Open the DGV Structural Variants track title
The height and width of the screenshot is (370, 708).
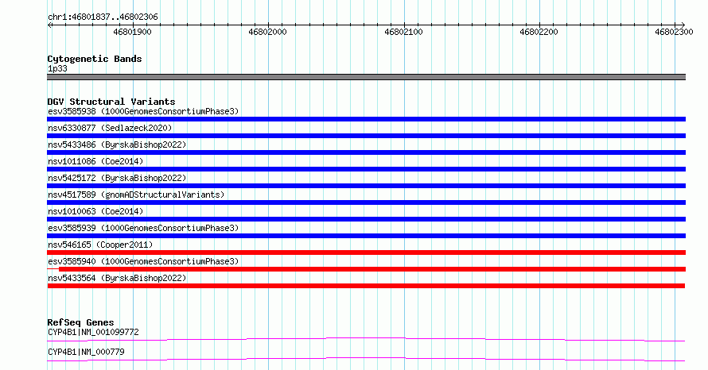click(111, 102)
